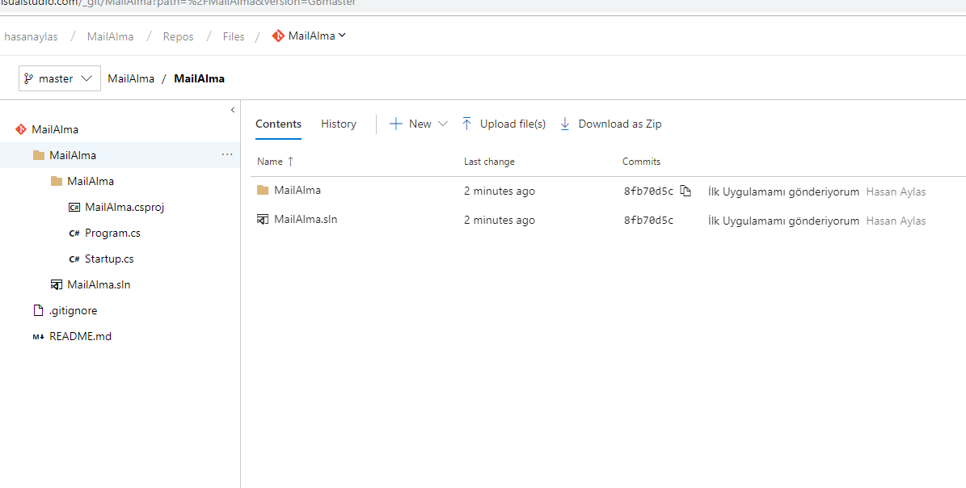Go to MailAlma project breadcrumb link
This screenshot has height=488, width=966.
tap(110, 36)
